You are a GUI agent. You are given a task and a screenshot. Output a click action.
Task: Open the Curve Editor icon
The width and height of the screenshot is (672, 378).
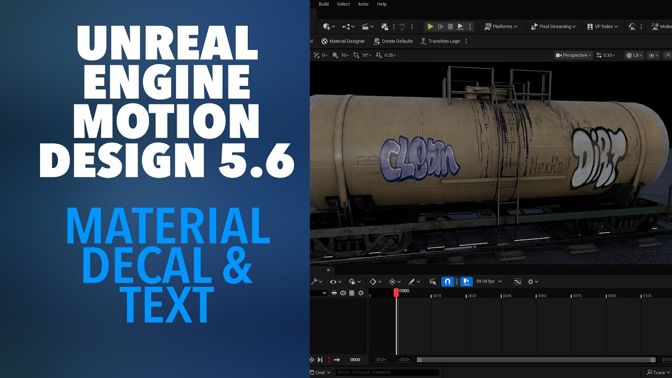click(518, 281)
